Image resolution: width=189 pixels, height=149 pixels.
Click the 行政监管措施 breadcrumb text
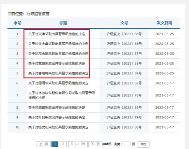click(x=38, y=14)
